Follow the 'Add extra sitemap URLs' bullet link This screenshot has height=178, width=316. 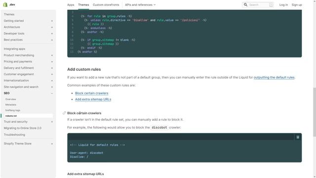pyautogui.click(x=93, y=99)
